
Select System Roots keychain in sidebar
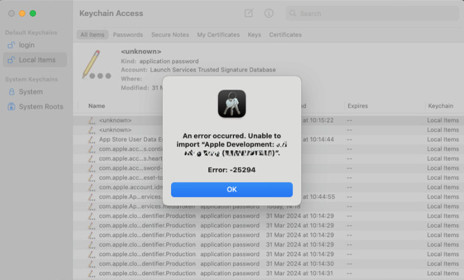(x=35, y=106)
